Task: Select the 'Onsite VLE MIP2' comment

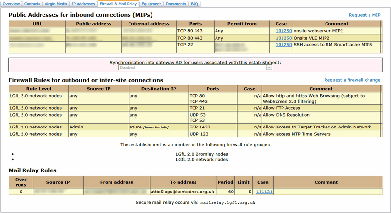Action: pyautogui.click(x=311, y=38)
